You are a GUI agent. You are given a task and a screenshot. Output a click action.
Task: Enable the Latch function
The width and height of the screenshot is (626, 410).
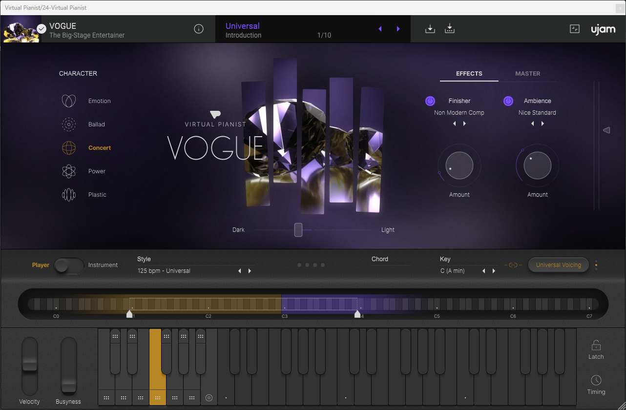[x=596, y=349]
